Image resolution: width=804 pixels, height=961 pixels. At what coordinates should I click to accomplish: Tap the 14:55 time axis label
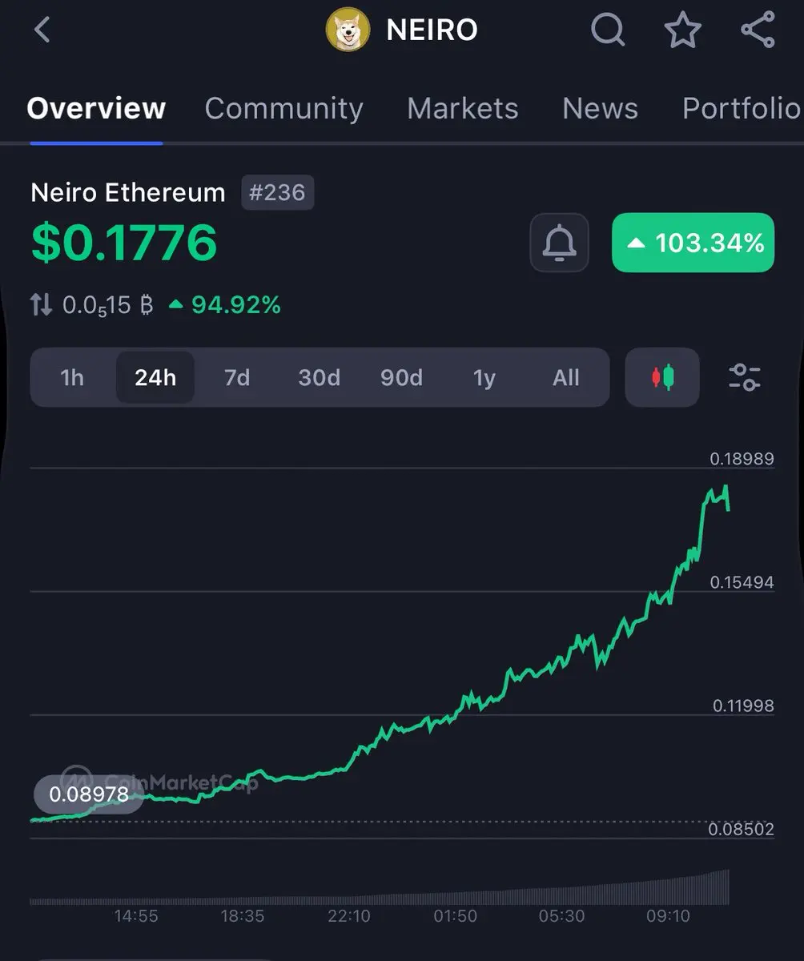tap(135, 915)
